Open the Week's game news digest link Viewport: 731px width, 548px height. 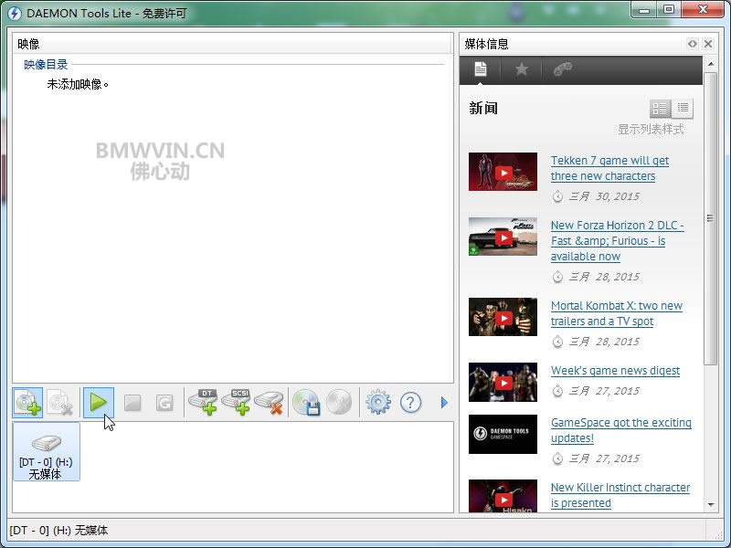615,371
